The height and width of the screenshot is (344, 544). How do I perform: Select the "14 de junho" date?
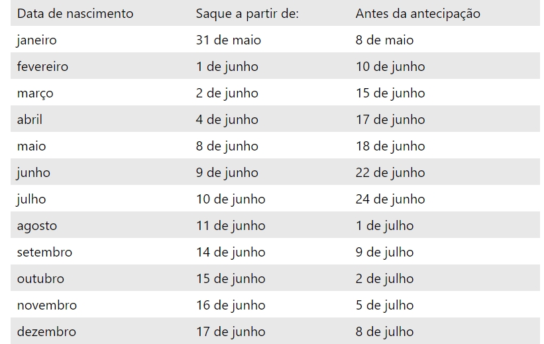[231, 252]
